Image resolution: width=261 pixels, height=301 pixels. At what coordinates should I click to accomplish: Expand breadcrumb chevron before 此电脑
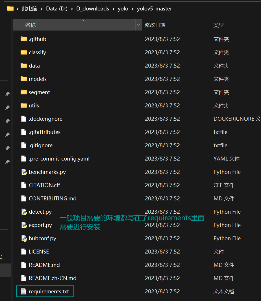point(18,9)
